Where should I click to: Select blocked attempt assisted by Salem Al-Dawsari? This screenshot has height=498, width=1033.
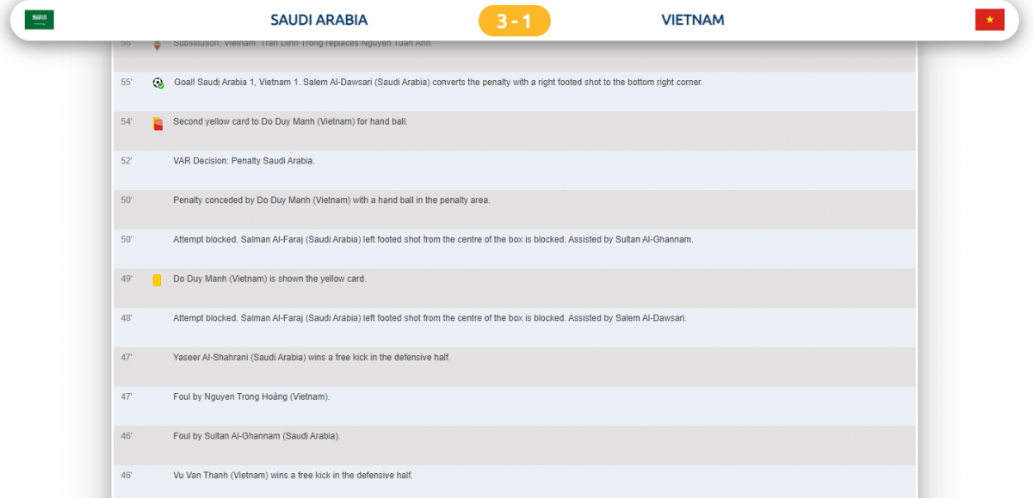(x=430, y=318)
